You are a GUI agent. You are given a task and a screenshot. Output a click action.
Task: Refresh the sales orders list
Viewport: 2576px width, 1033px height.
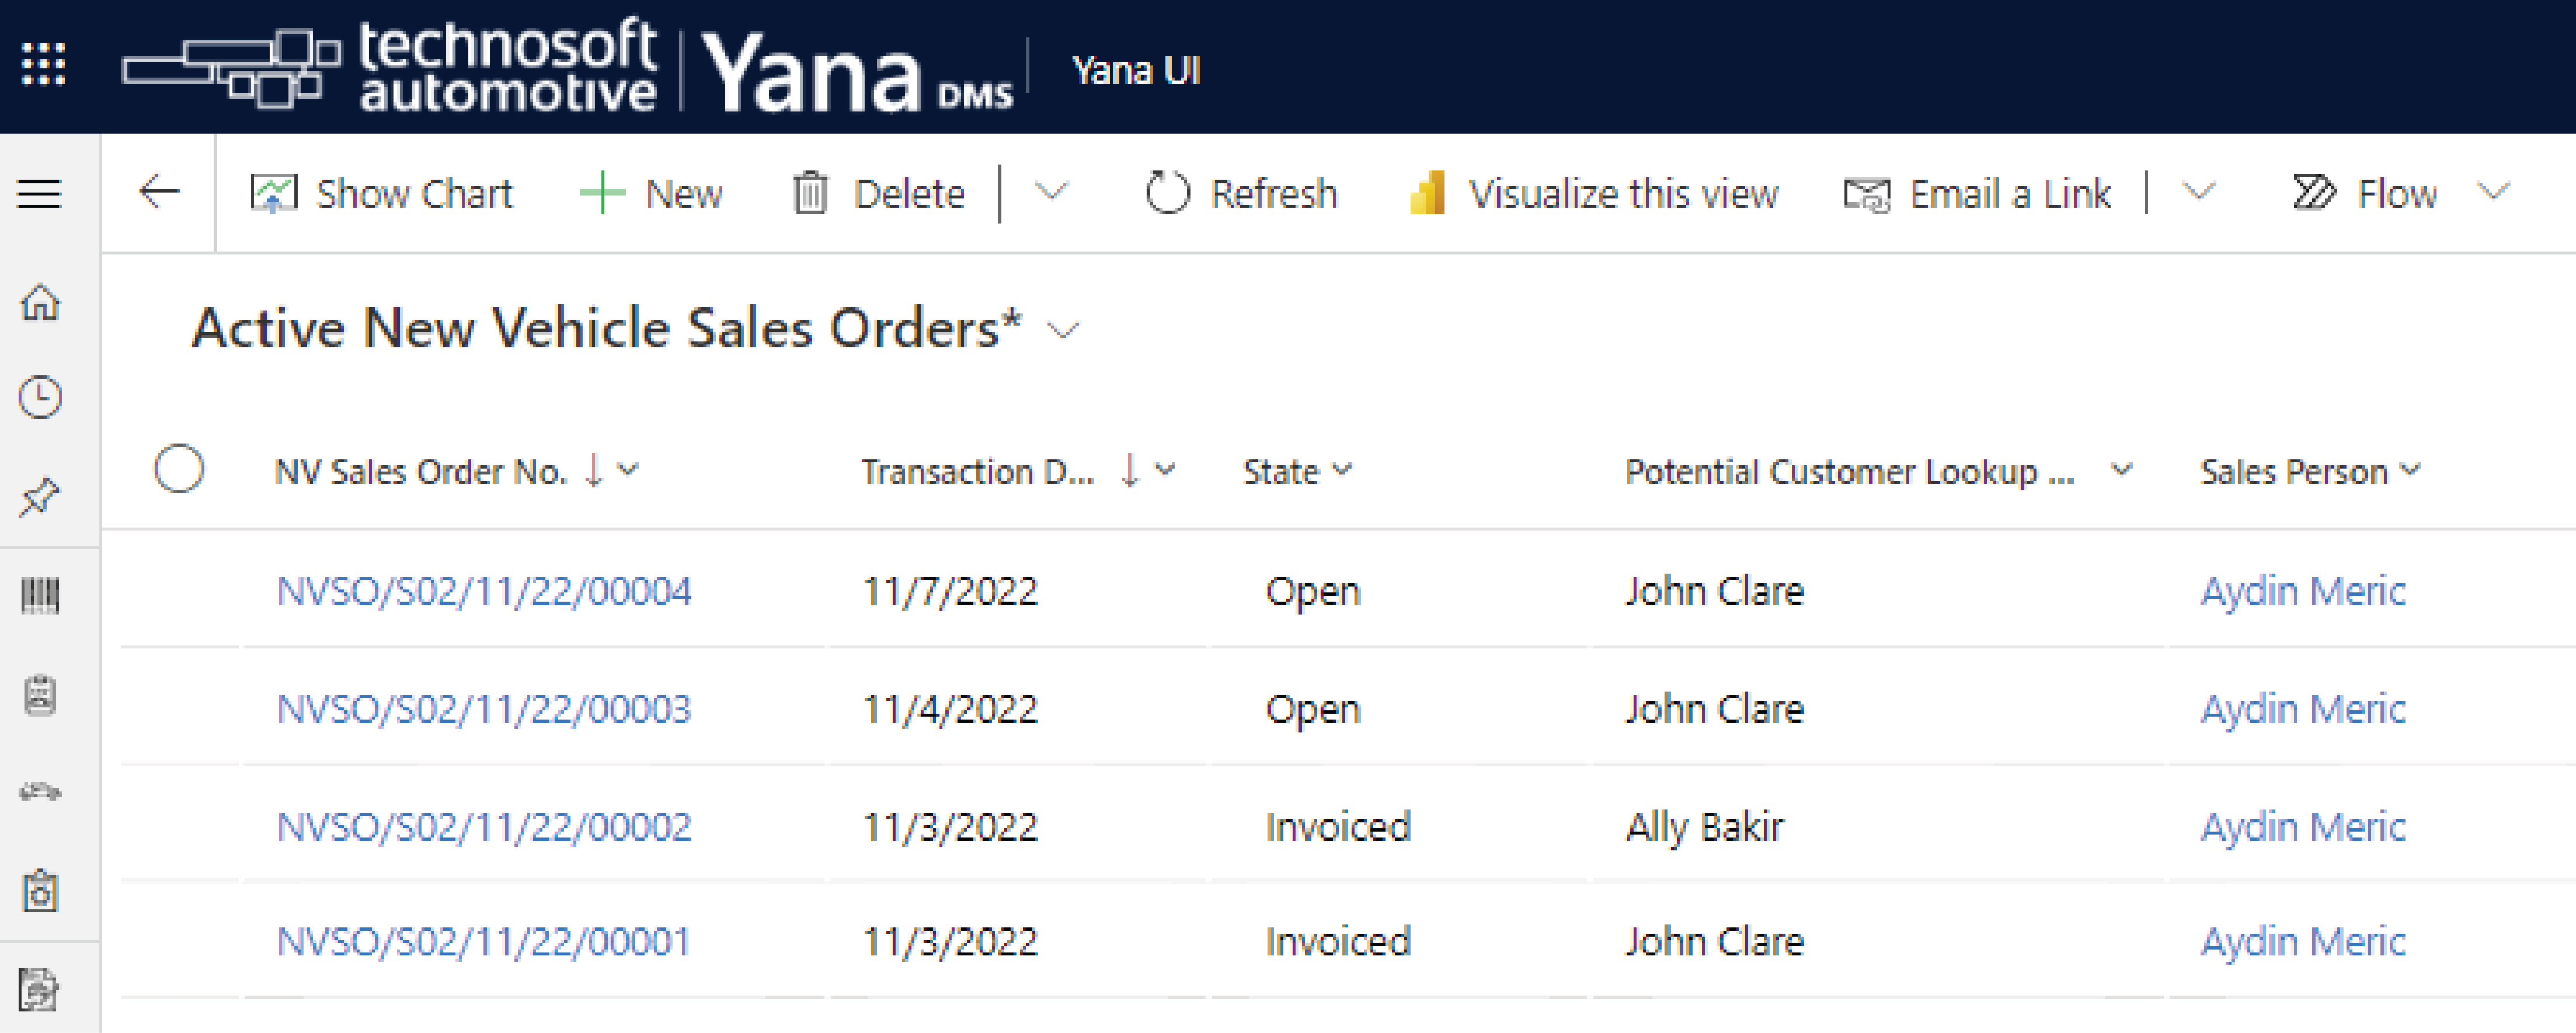click(x=1241, y=193)
